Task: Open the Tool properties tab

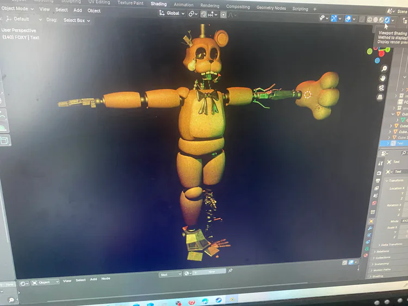Action: (x=380, y=163)
